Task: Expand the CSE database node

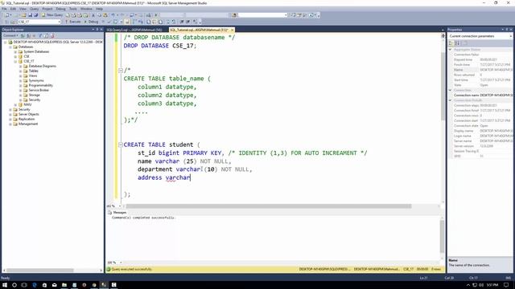Action: 15,56
